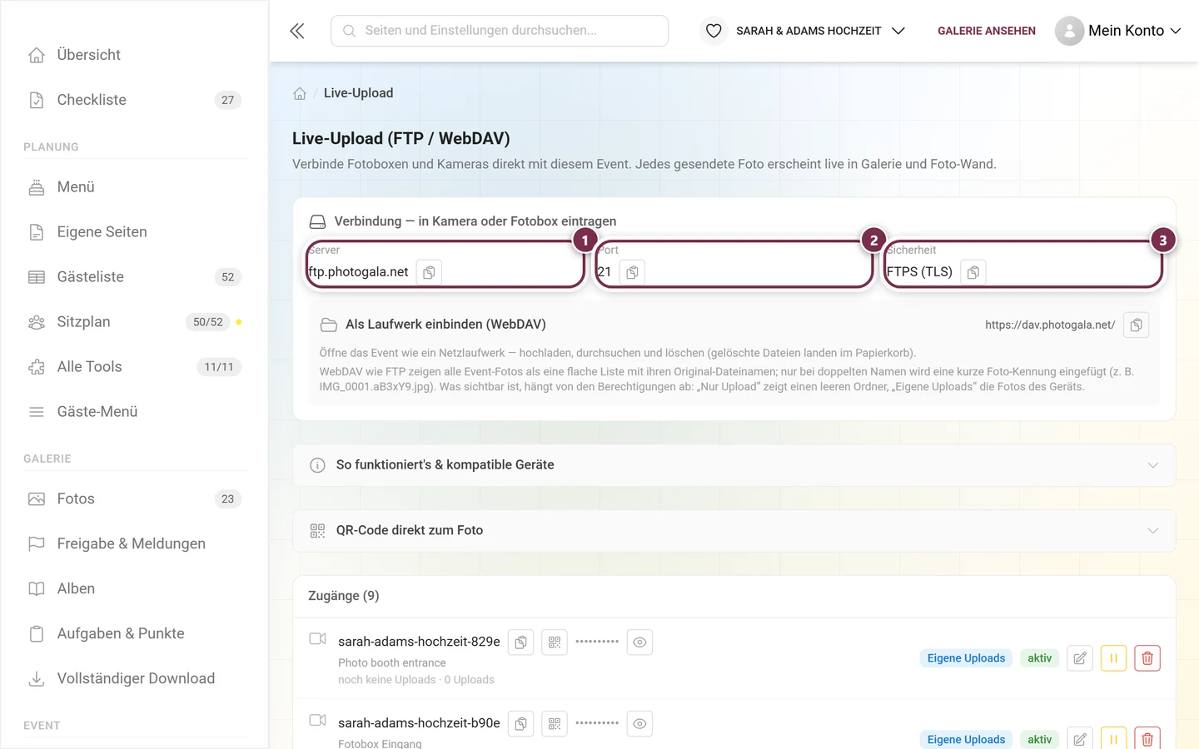Click the GALERIE ANSEHEN link
The image size is (1199, 749).
click(x=987, y=31)
